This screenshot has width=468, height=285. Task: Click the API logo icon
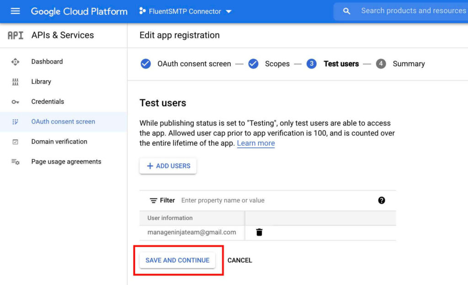click(15, 35)
